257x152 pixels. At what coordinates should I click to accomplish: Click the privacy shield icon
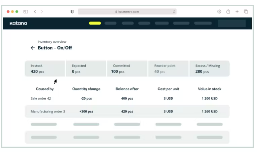(72, 11)
